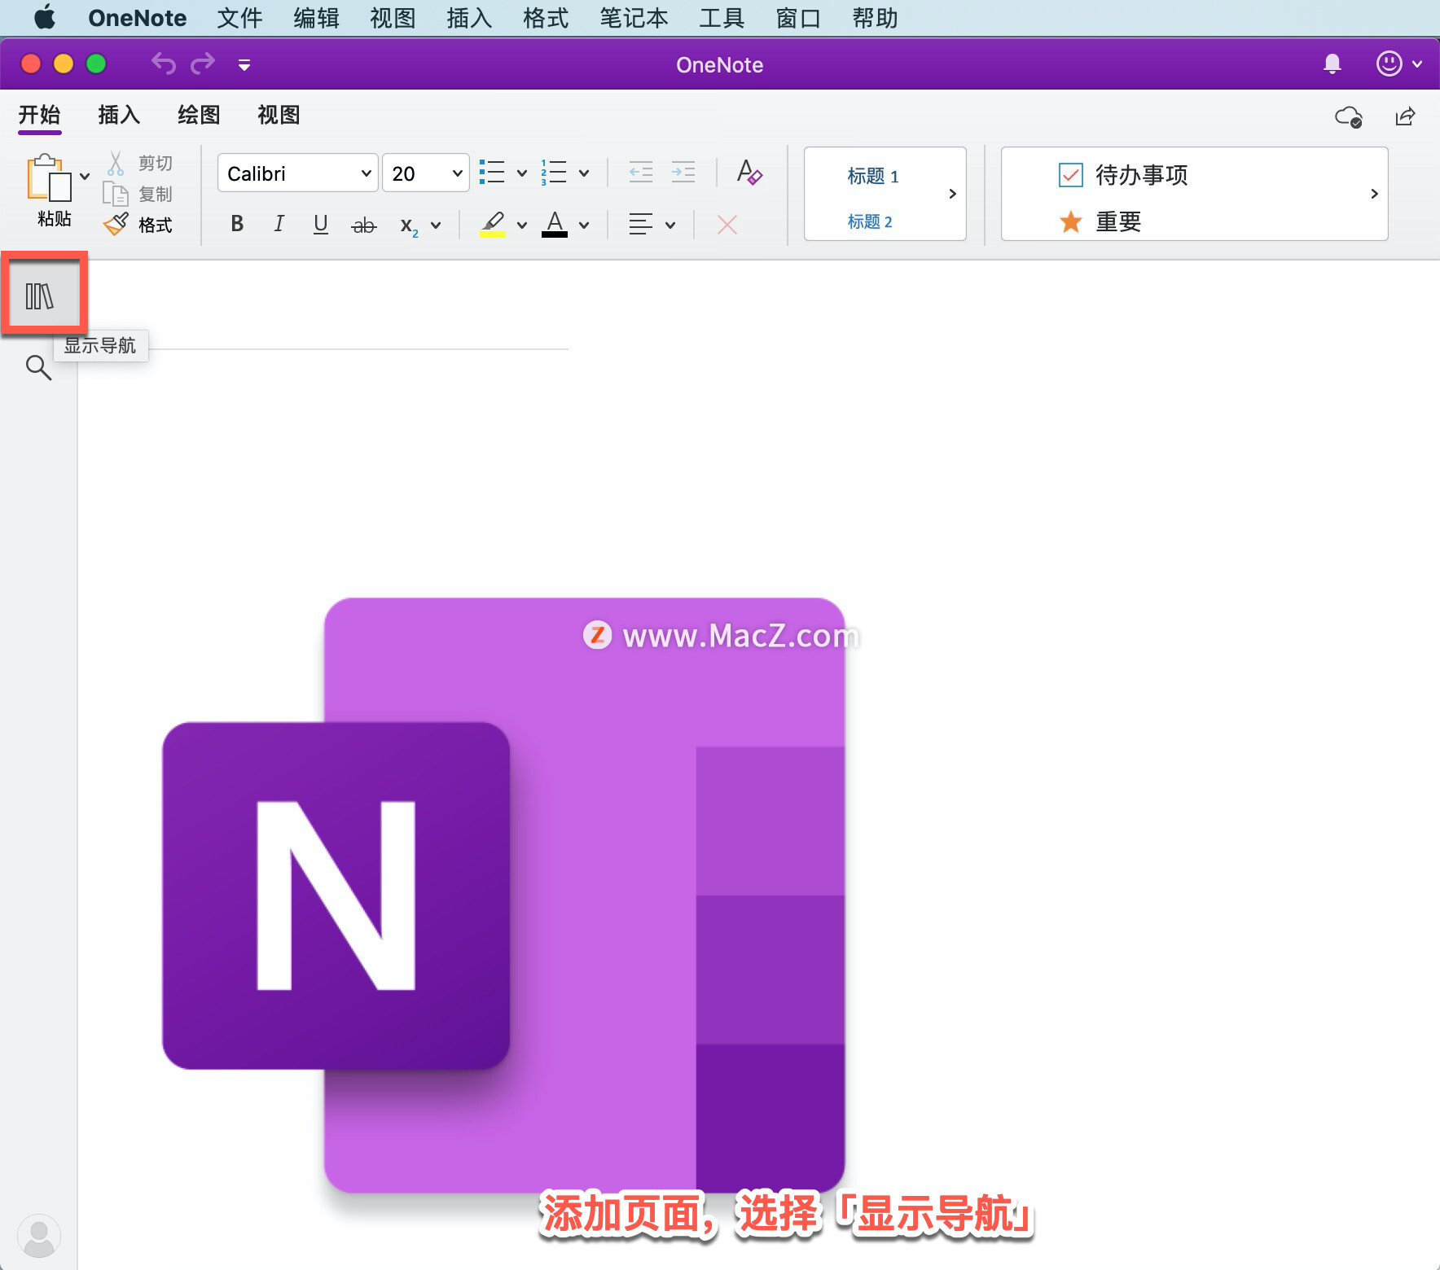Expand the feedback smiley dropdown arrow

1417,63
